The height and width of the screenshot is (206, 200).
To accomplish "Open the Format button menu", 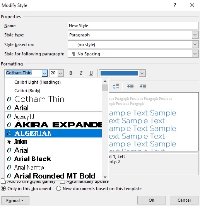I will click(x=15, y=201).
